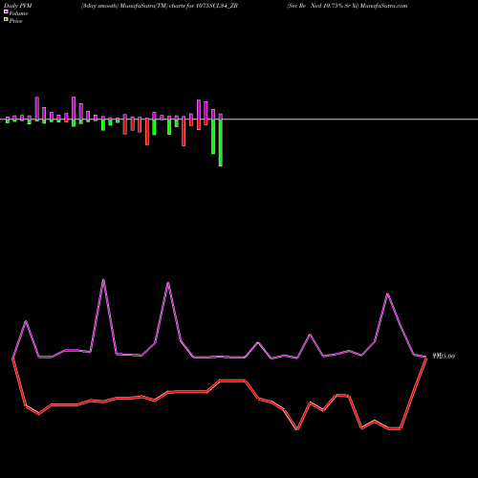Screen dimensions: 478x478
Task: Click the lowest dip of the red price line
Action: click(x=297, y=429)
